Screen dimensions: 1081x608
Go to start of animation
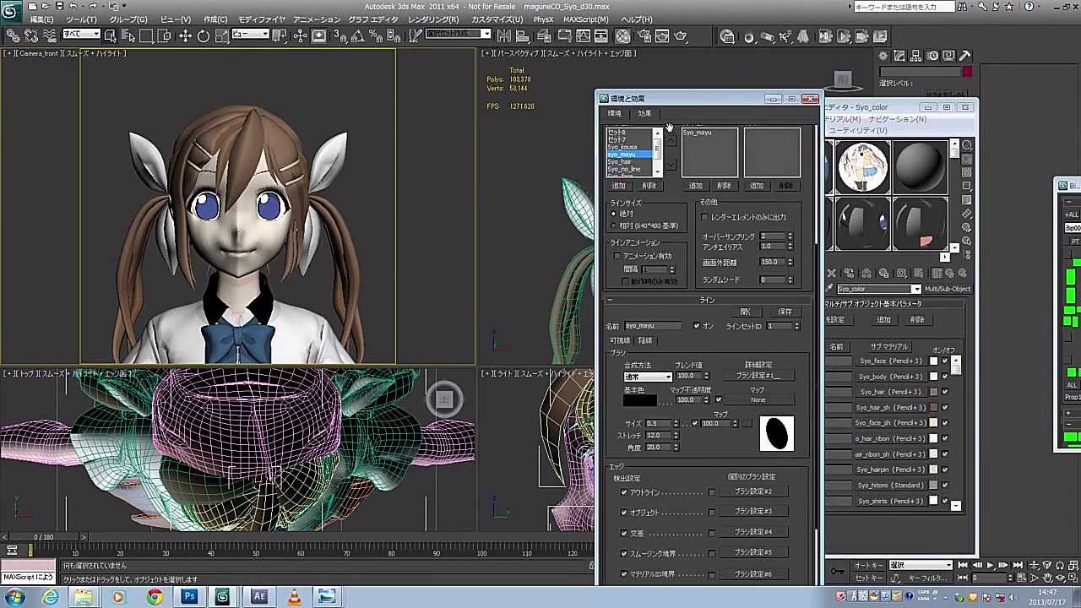tap(963, 566)
